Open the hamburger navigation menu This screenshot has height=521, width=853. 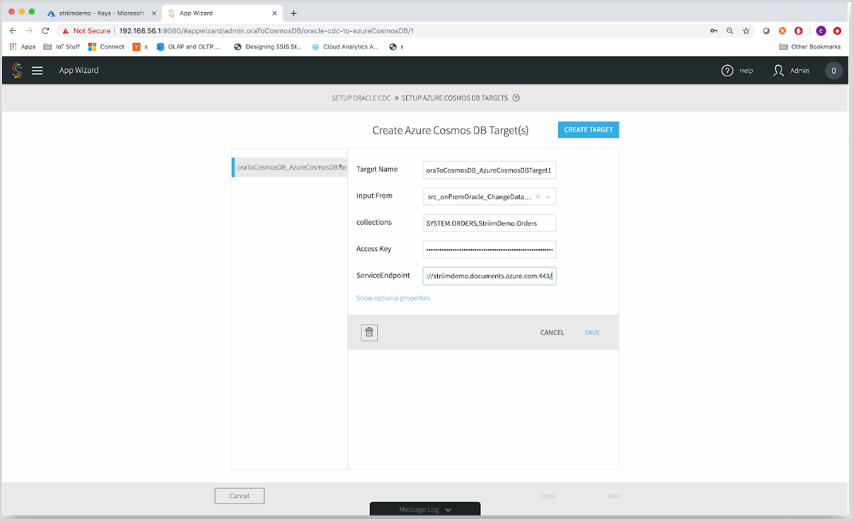tap(37, 70)
